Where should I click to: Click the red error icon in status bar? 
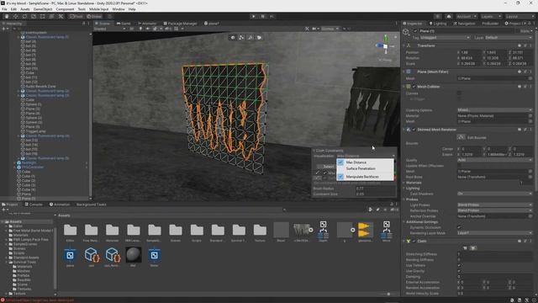[3, 300]
